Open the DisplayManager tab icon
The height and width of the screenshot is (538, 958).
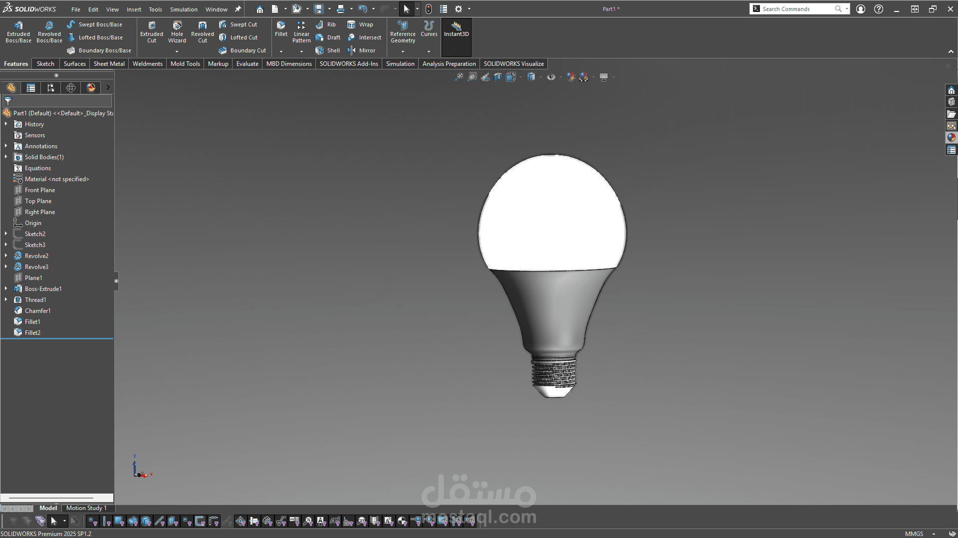[x=91, y=88]
